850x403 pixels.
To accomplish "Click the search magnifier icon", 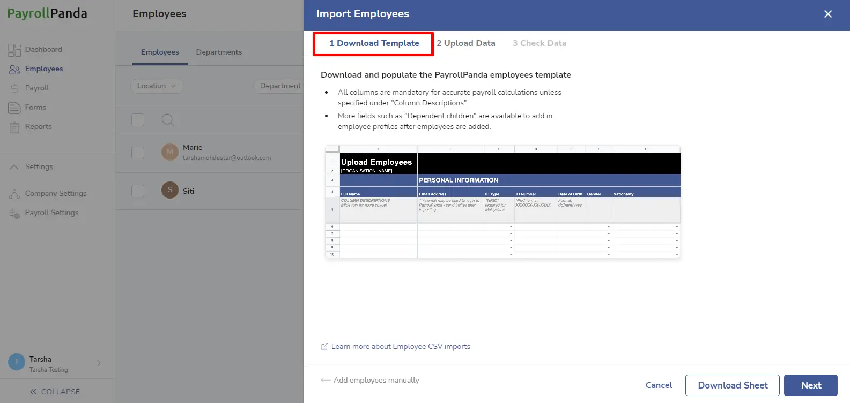I will (x=168, y=120).
